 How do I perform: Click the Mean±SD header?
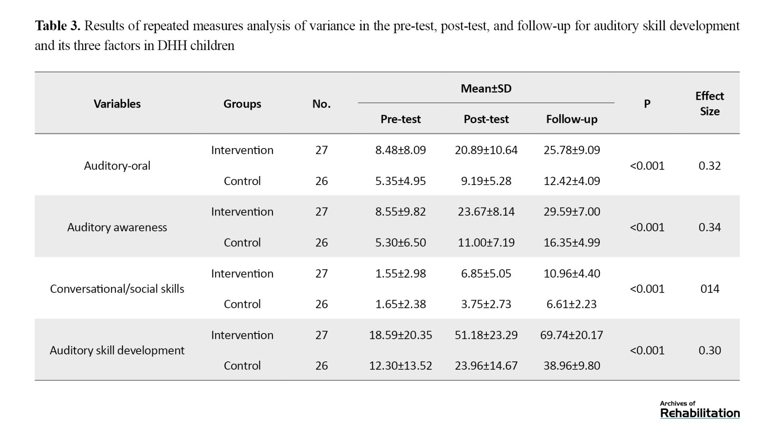click(x=486, y=89)
